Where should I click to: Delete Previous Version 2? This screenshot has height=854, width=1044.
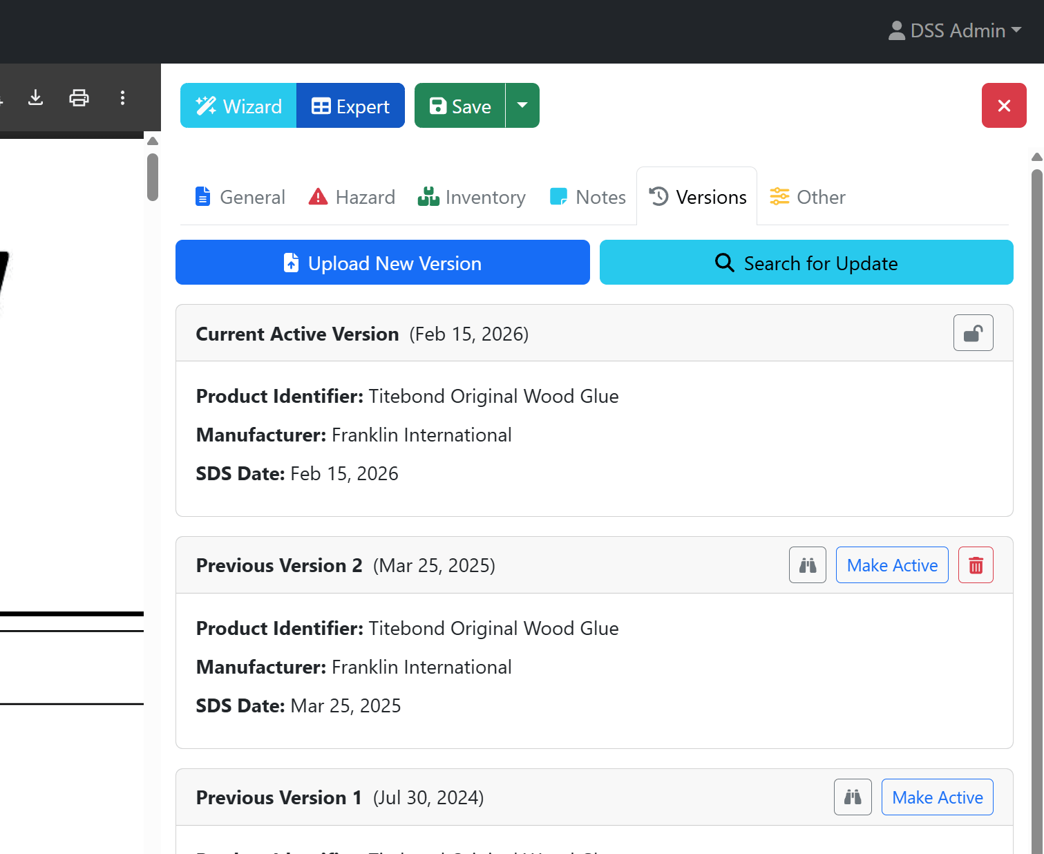976,565
